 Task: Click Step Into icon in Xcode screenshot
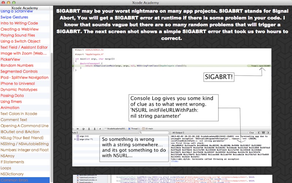tap(89, 129)
